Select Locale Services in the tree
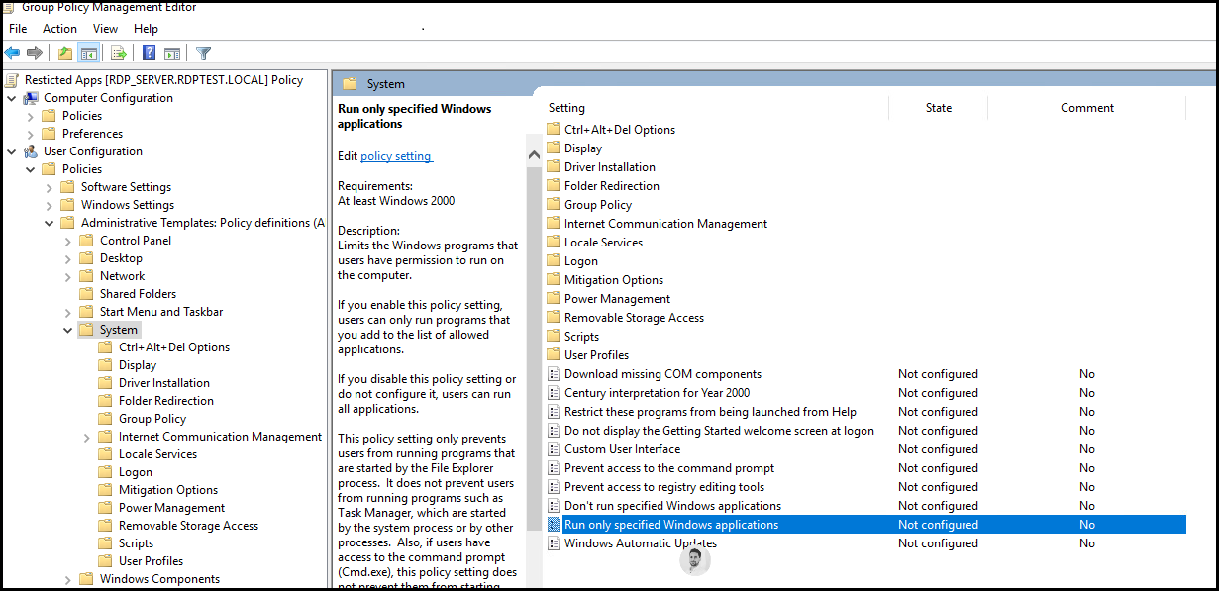 pos(157,454)
